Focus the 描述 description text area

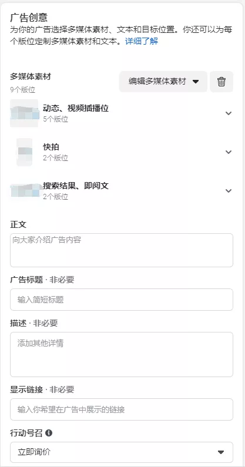122,354
